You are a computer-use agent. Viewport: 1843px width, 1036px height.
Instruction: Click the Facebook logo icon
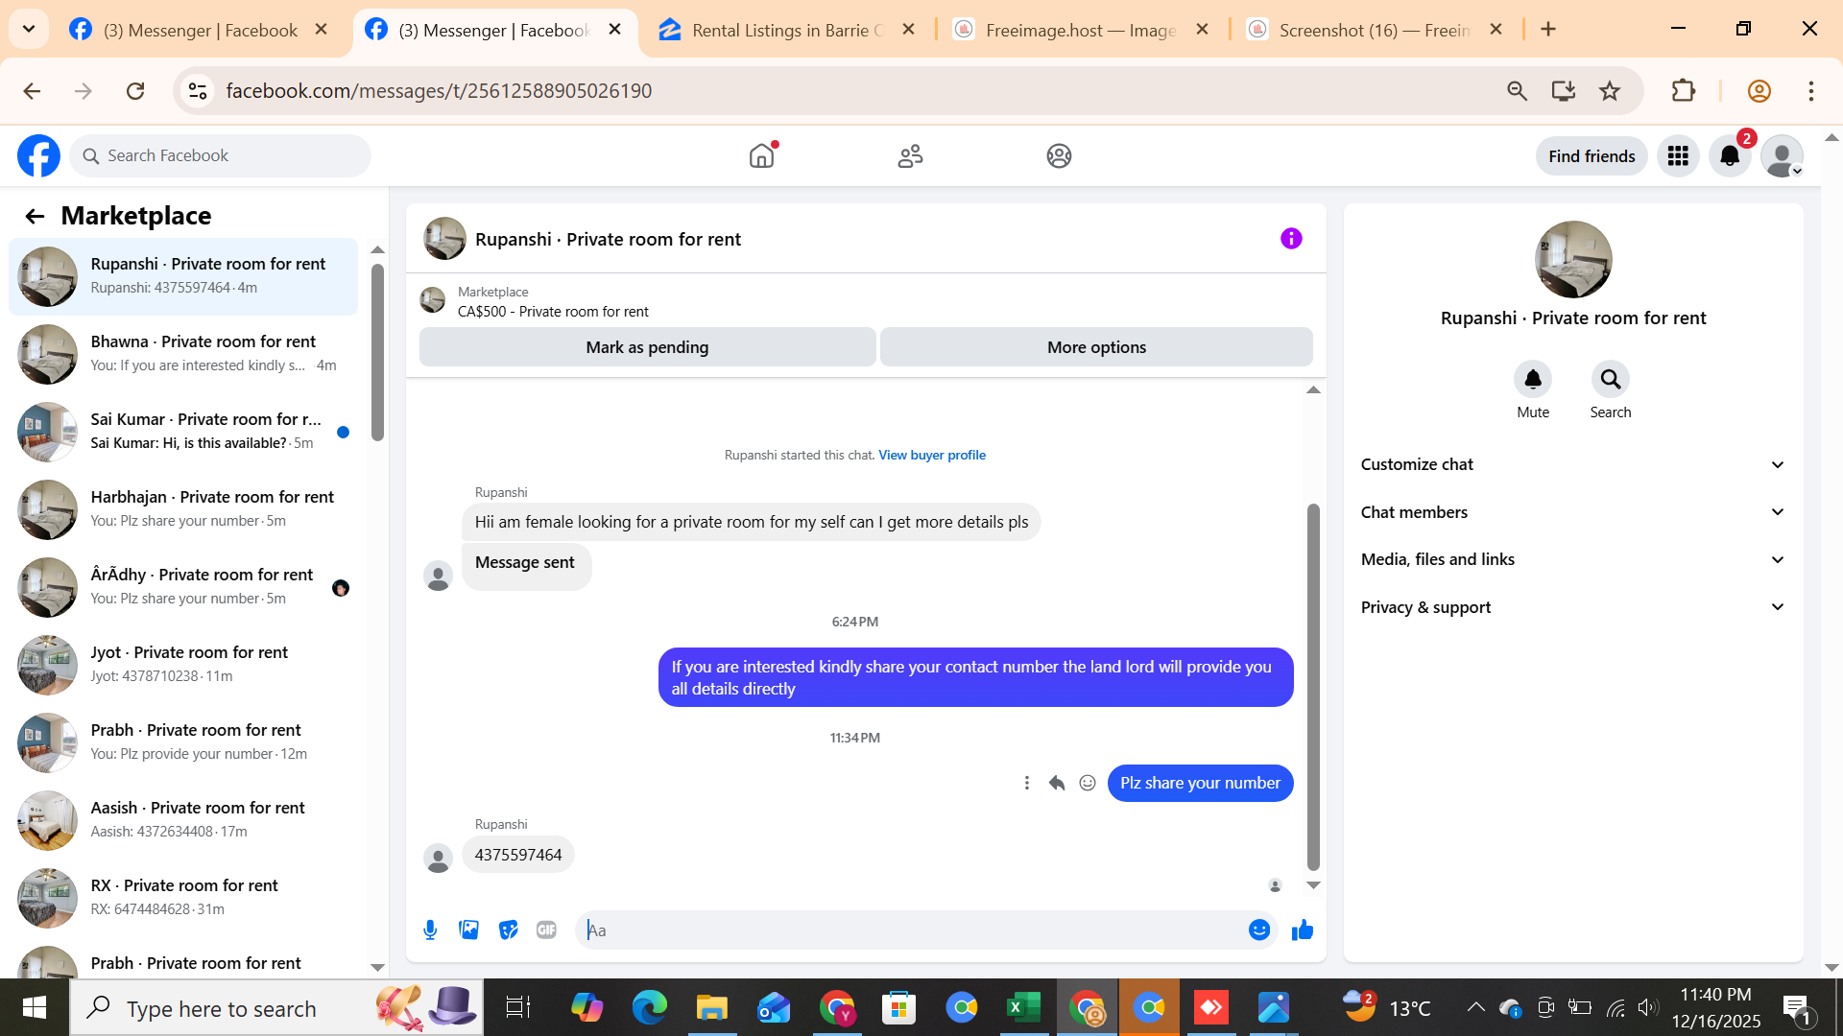coord(38,155)
